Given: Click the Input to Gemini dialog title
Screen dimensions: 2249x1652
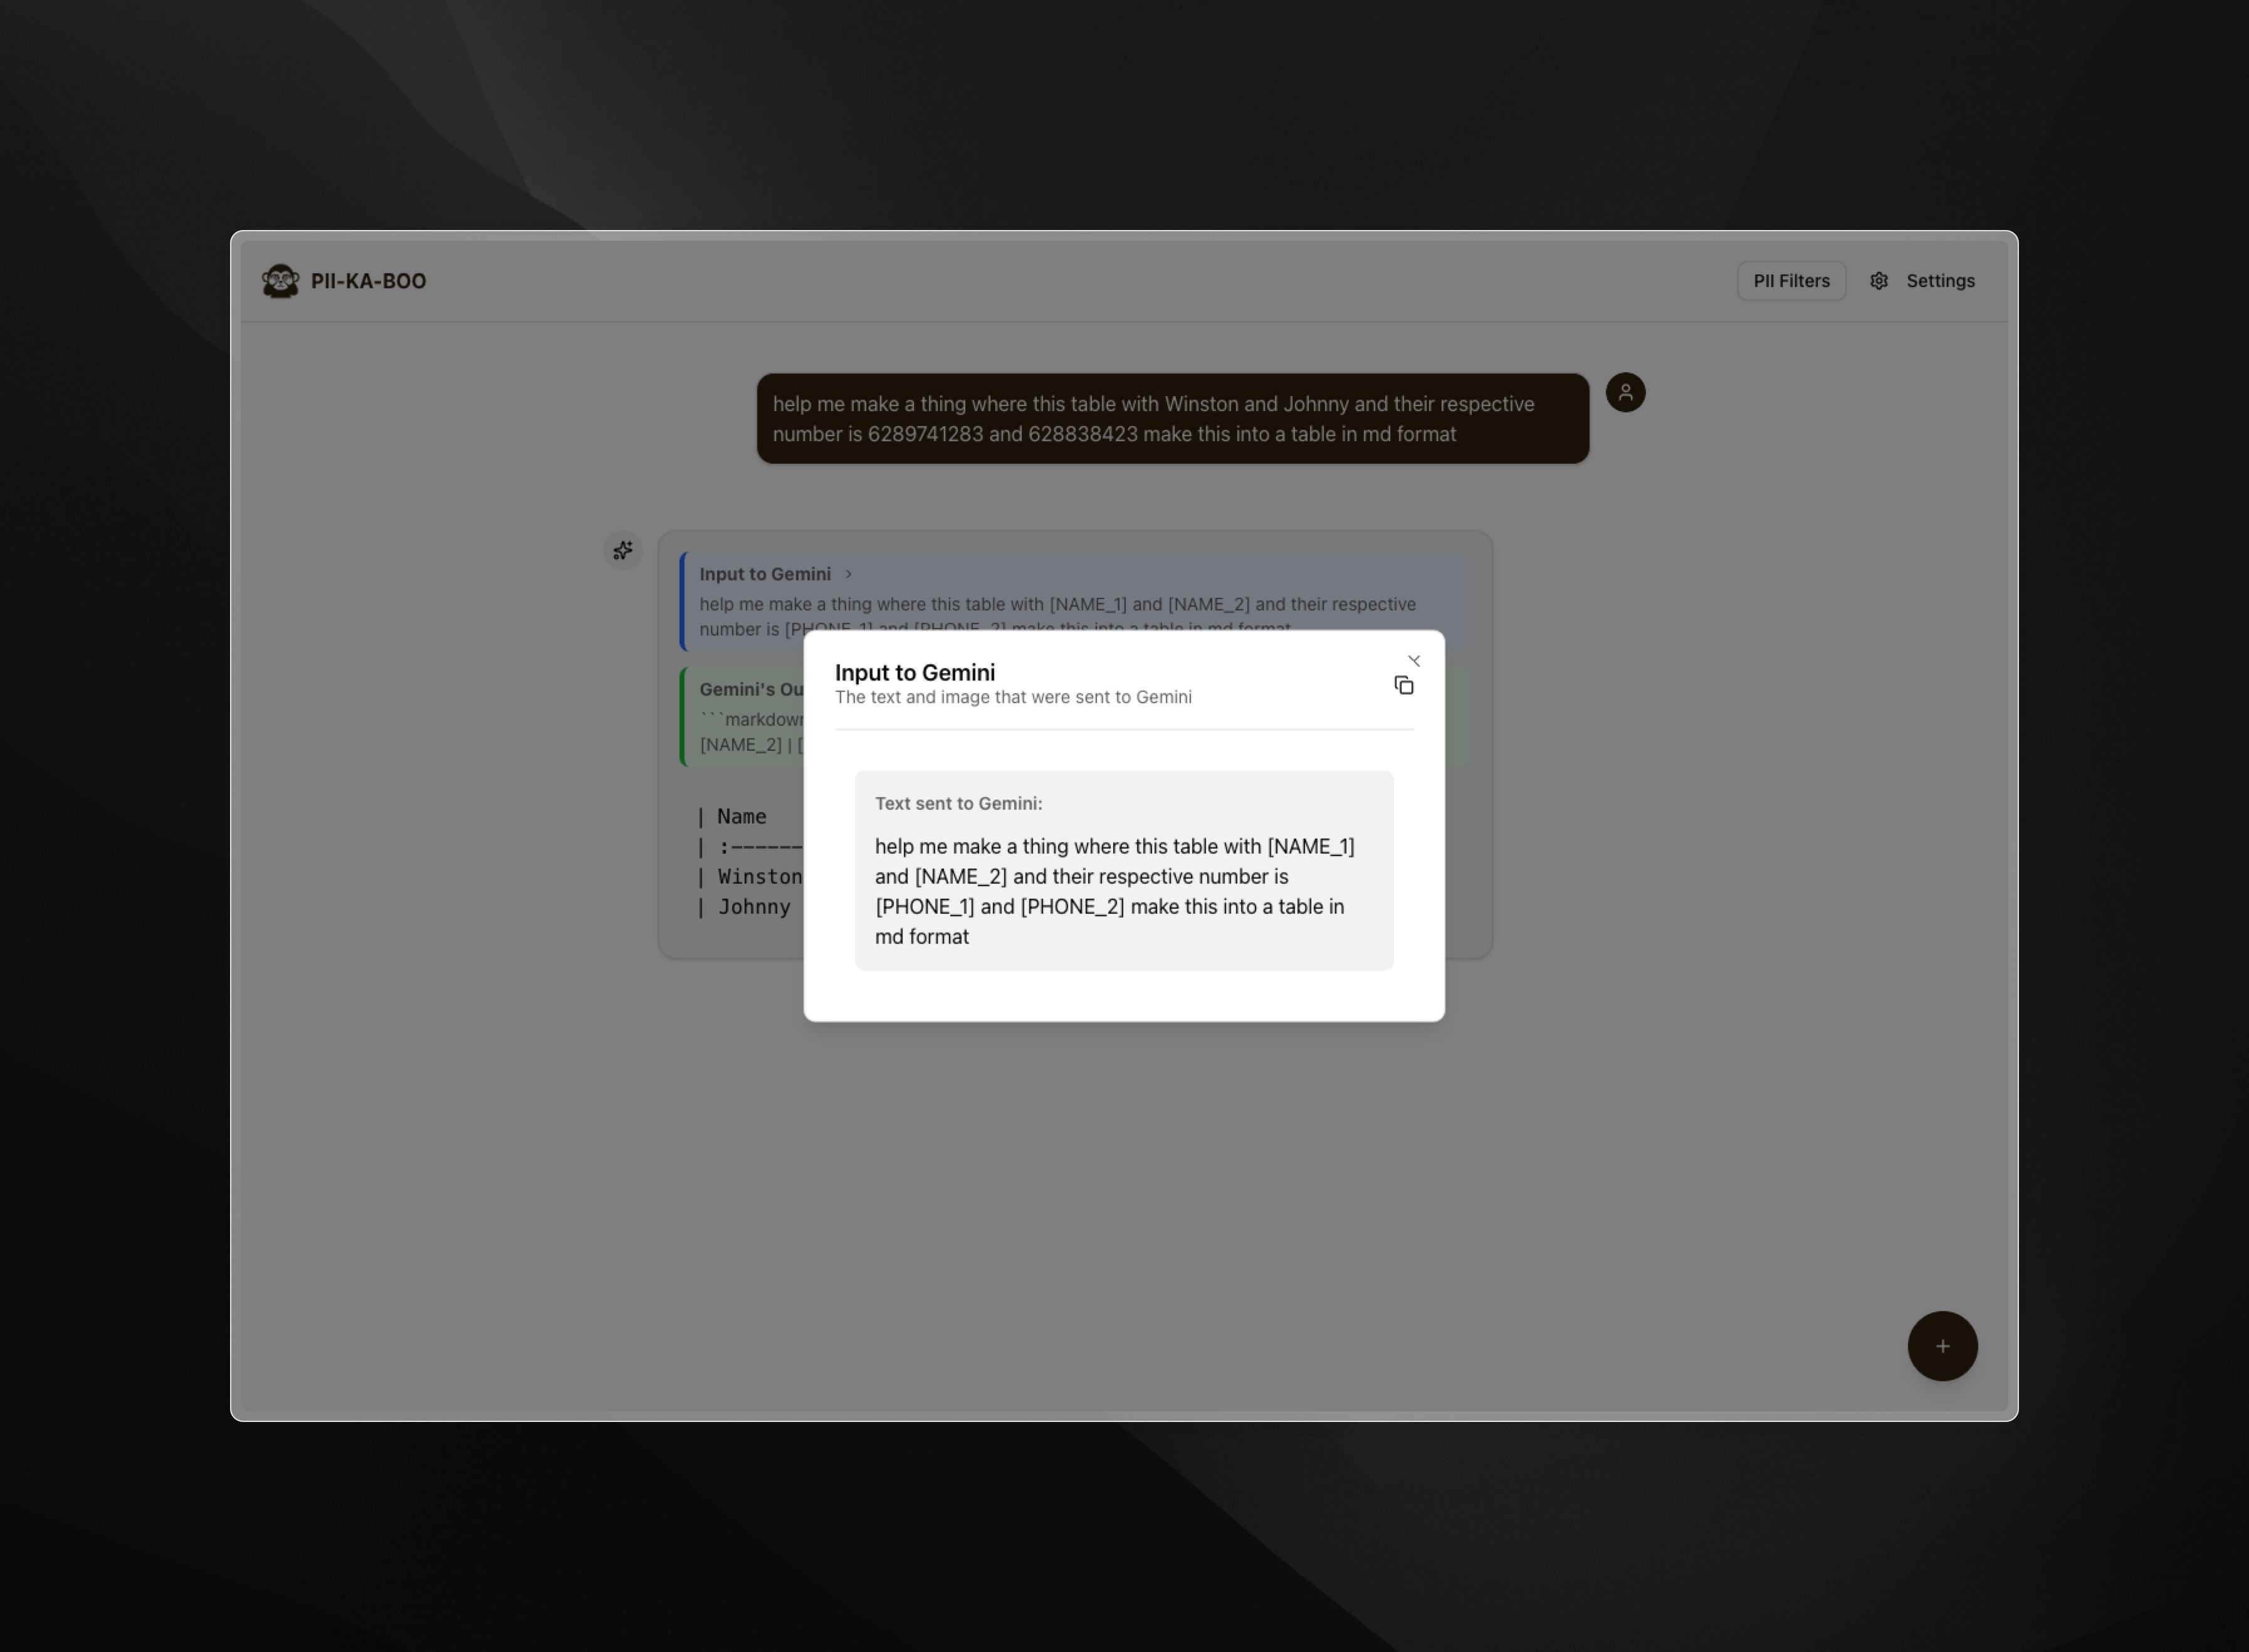Looking at the screenshot, I should click(x=914, y=673).
